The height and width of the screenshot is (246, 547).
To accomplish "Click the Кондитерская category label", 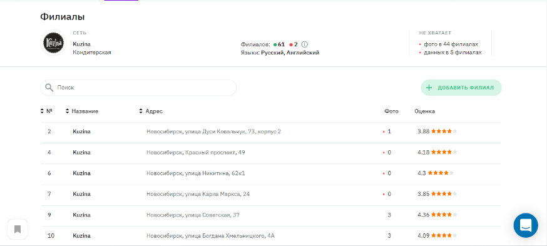I will click(92, 53).
